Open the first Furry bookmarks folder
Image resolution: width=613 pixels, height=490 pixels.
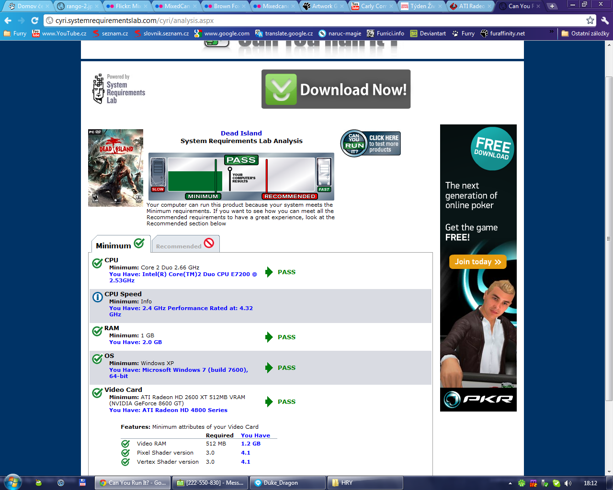(15, 33)
